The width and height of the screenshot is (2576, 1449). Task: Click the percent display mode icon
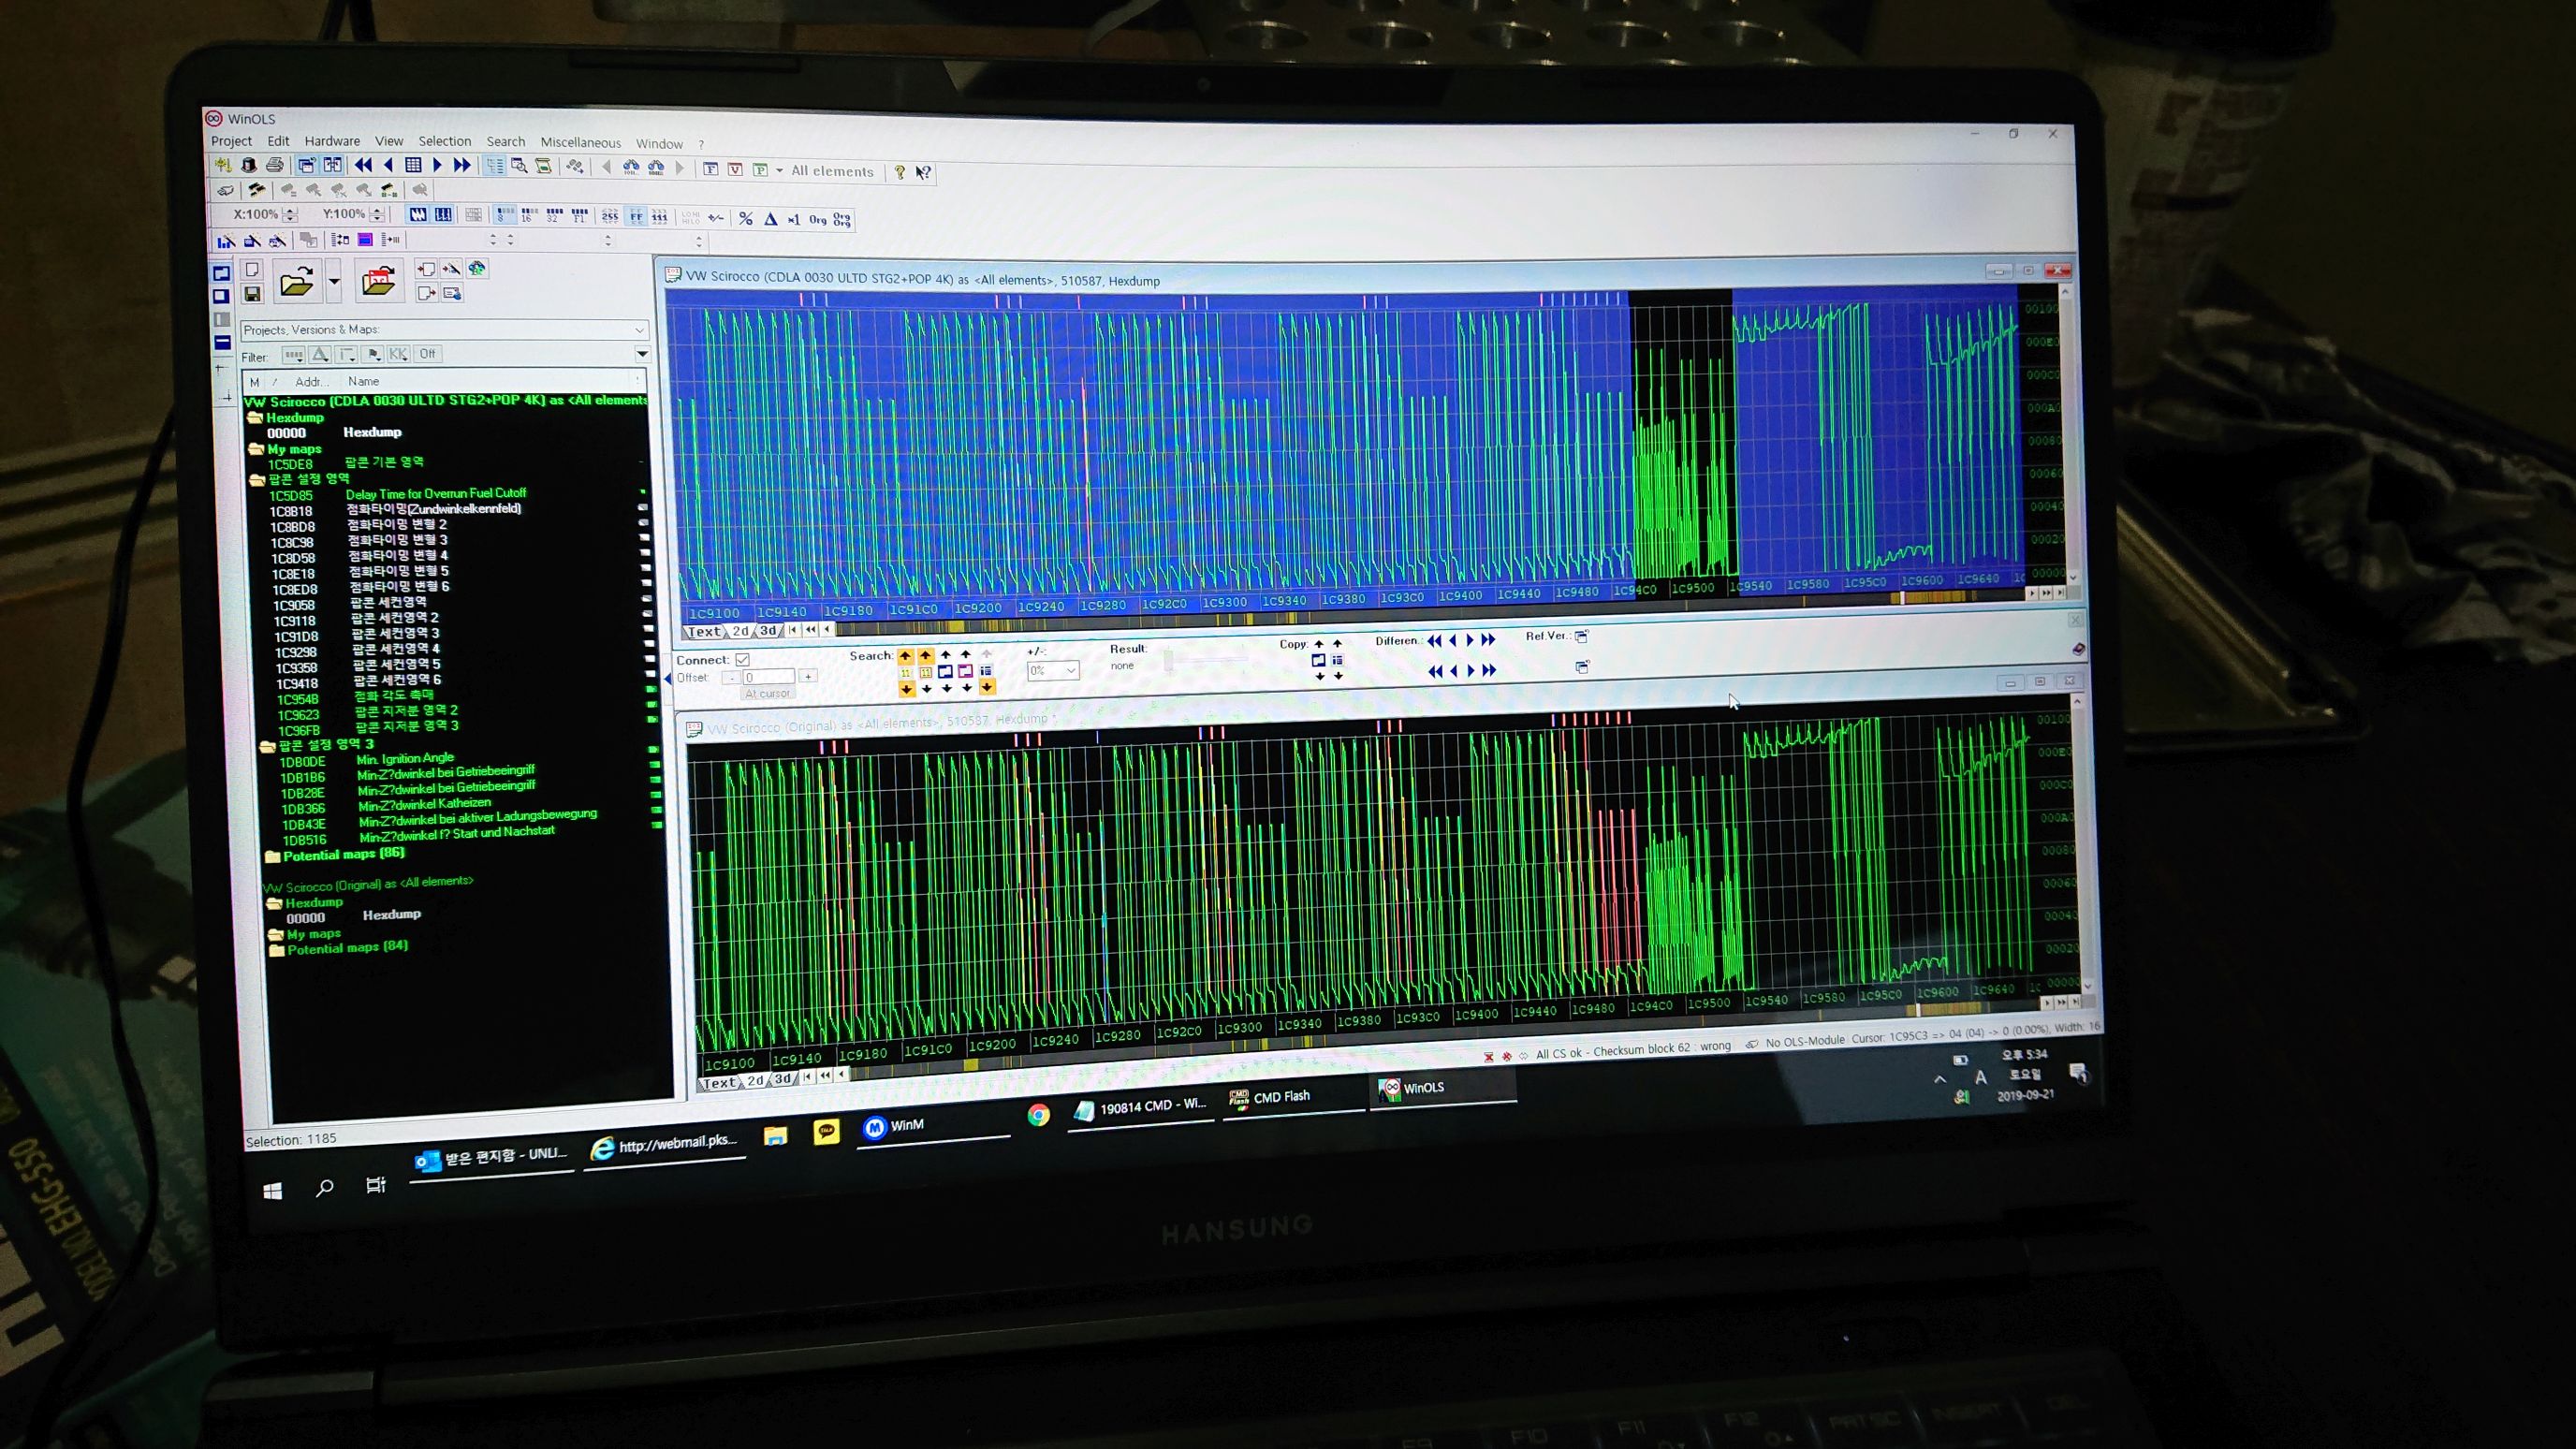(x=745, y=219)
